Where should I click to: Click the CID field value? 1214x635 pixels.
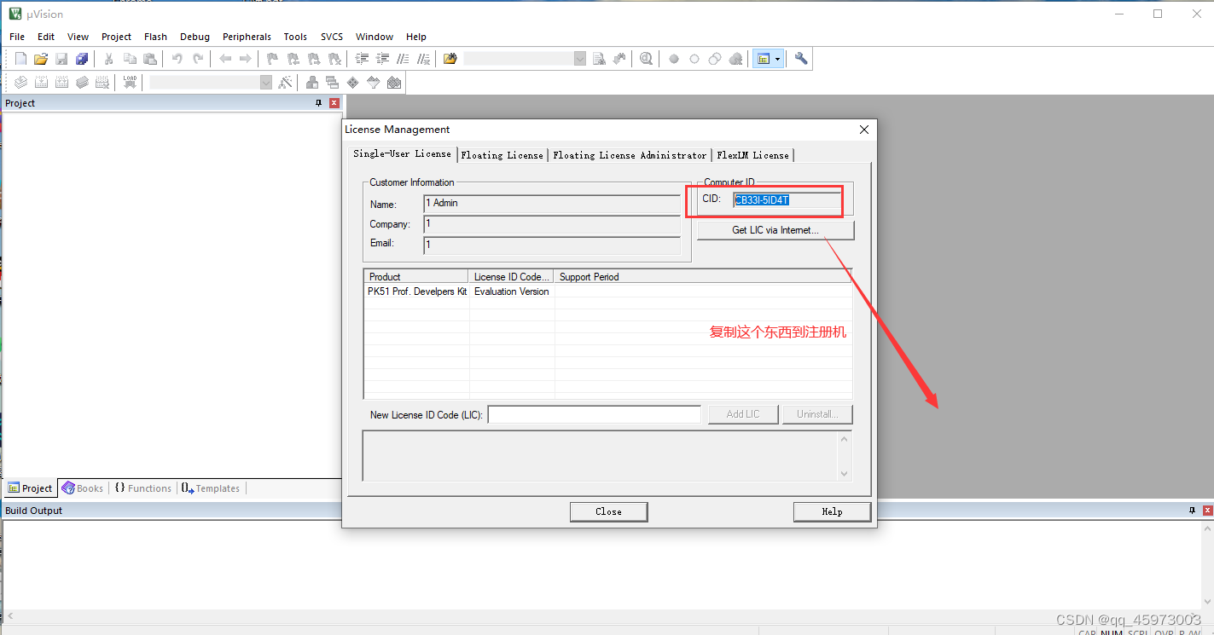[785, 199]
